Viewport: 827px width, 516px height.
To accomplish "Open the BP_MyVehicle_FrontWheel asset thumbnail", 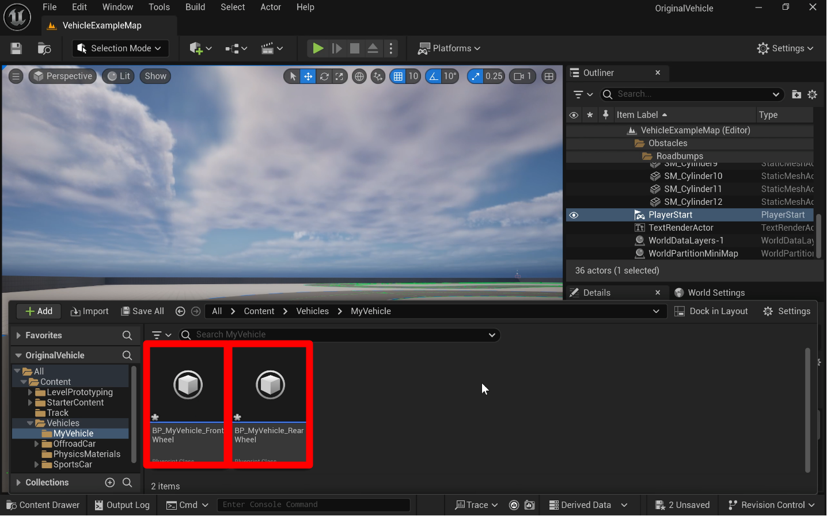I will (x=188, y=385).
